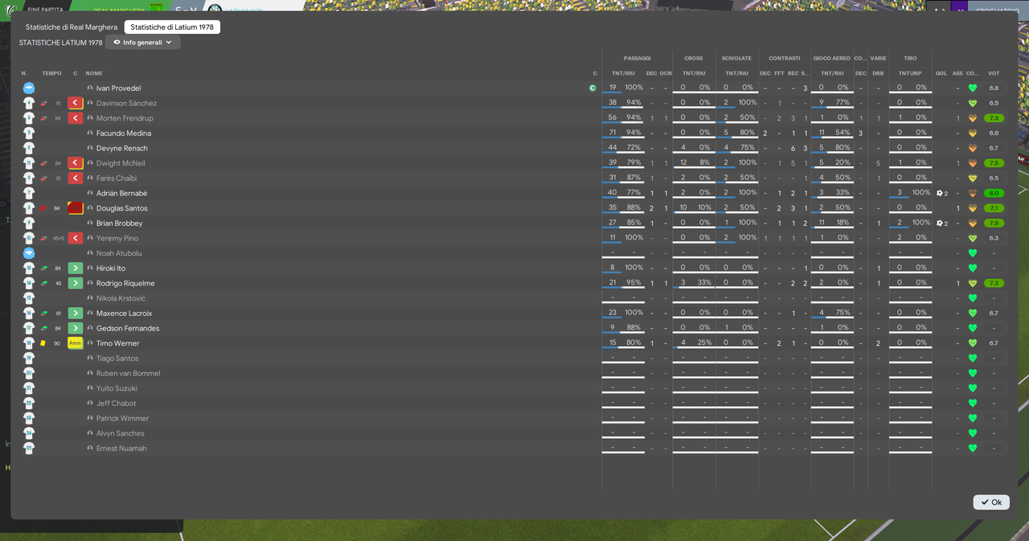The height and width of the screenshot is (541, 1029).
Task: Click Ivan Provedel's goalkeeper shirt icon
Action: pyautogui.click(x=29, y=88)
